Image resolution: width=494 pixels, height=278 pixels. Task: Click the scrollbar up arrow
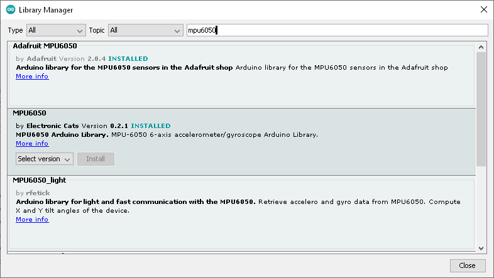(481, 47)
